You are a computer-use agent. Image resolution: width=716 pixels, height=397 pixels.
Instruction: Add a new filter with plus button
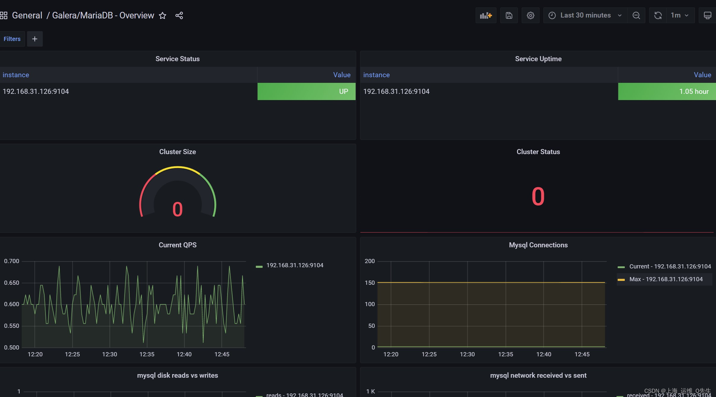pyautogui.click(x=35, y=39)
